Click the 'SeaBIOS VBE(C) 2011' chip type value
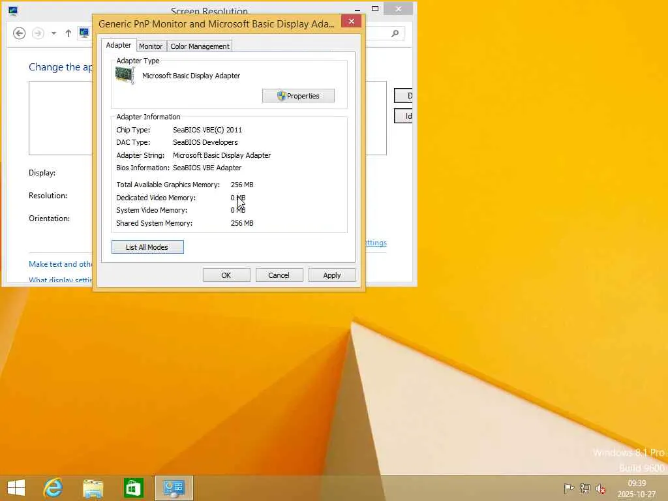 click(x=207, y=130)
